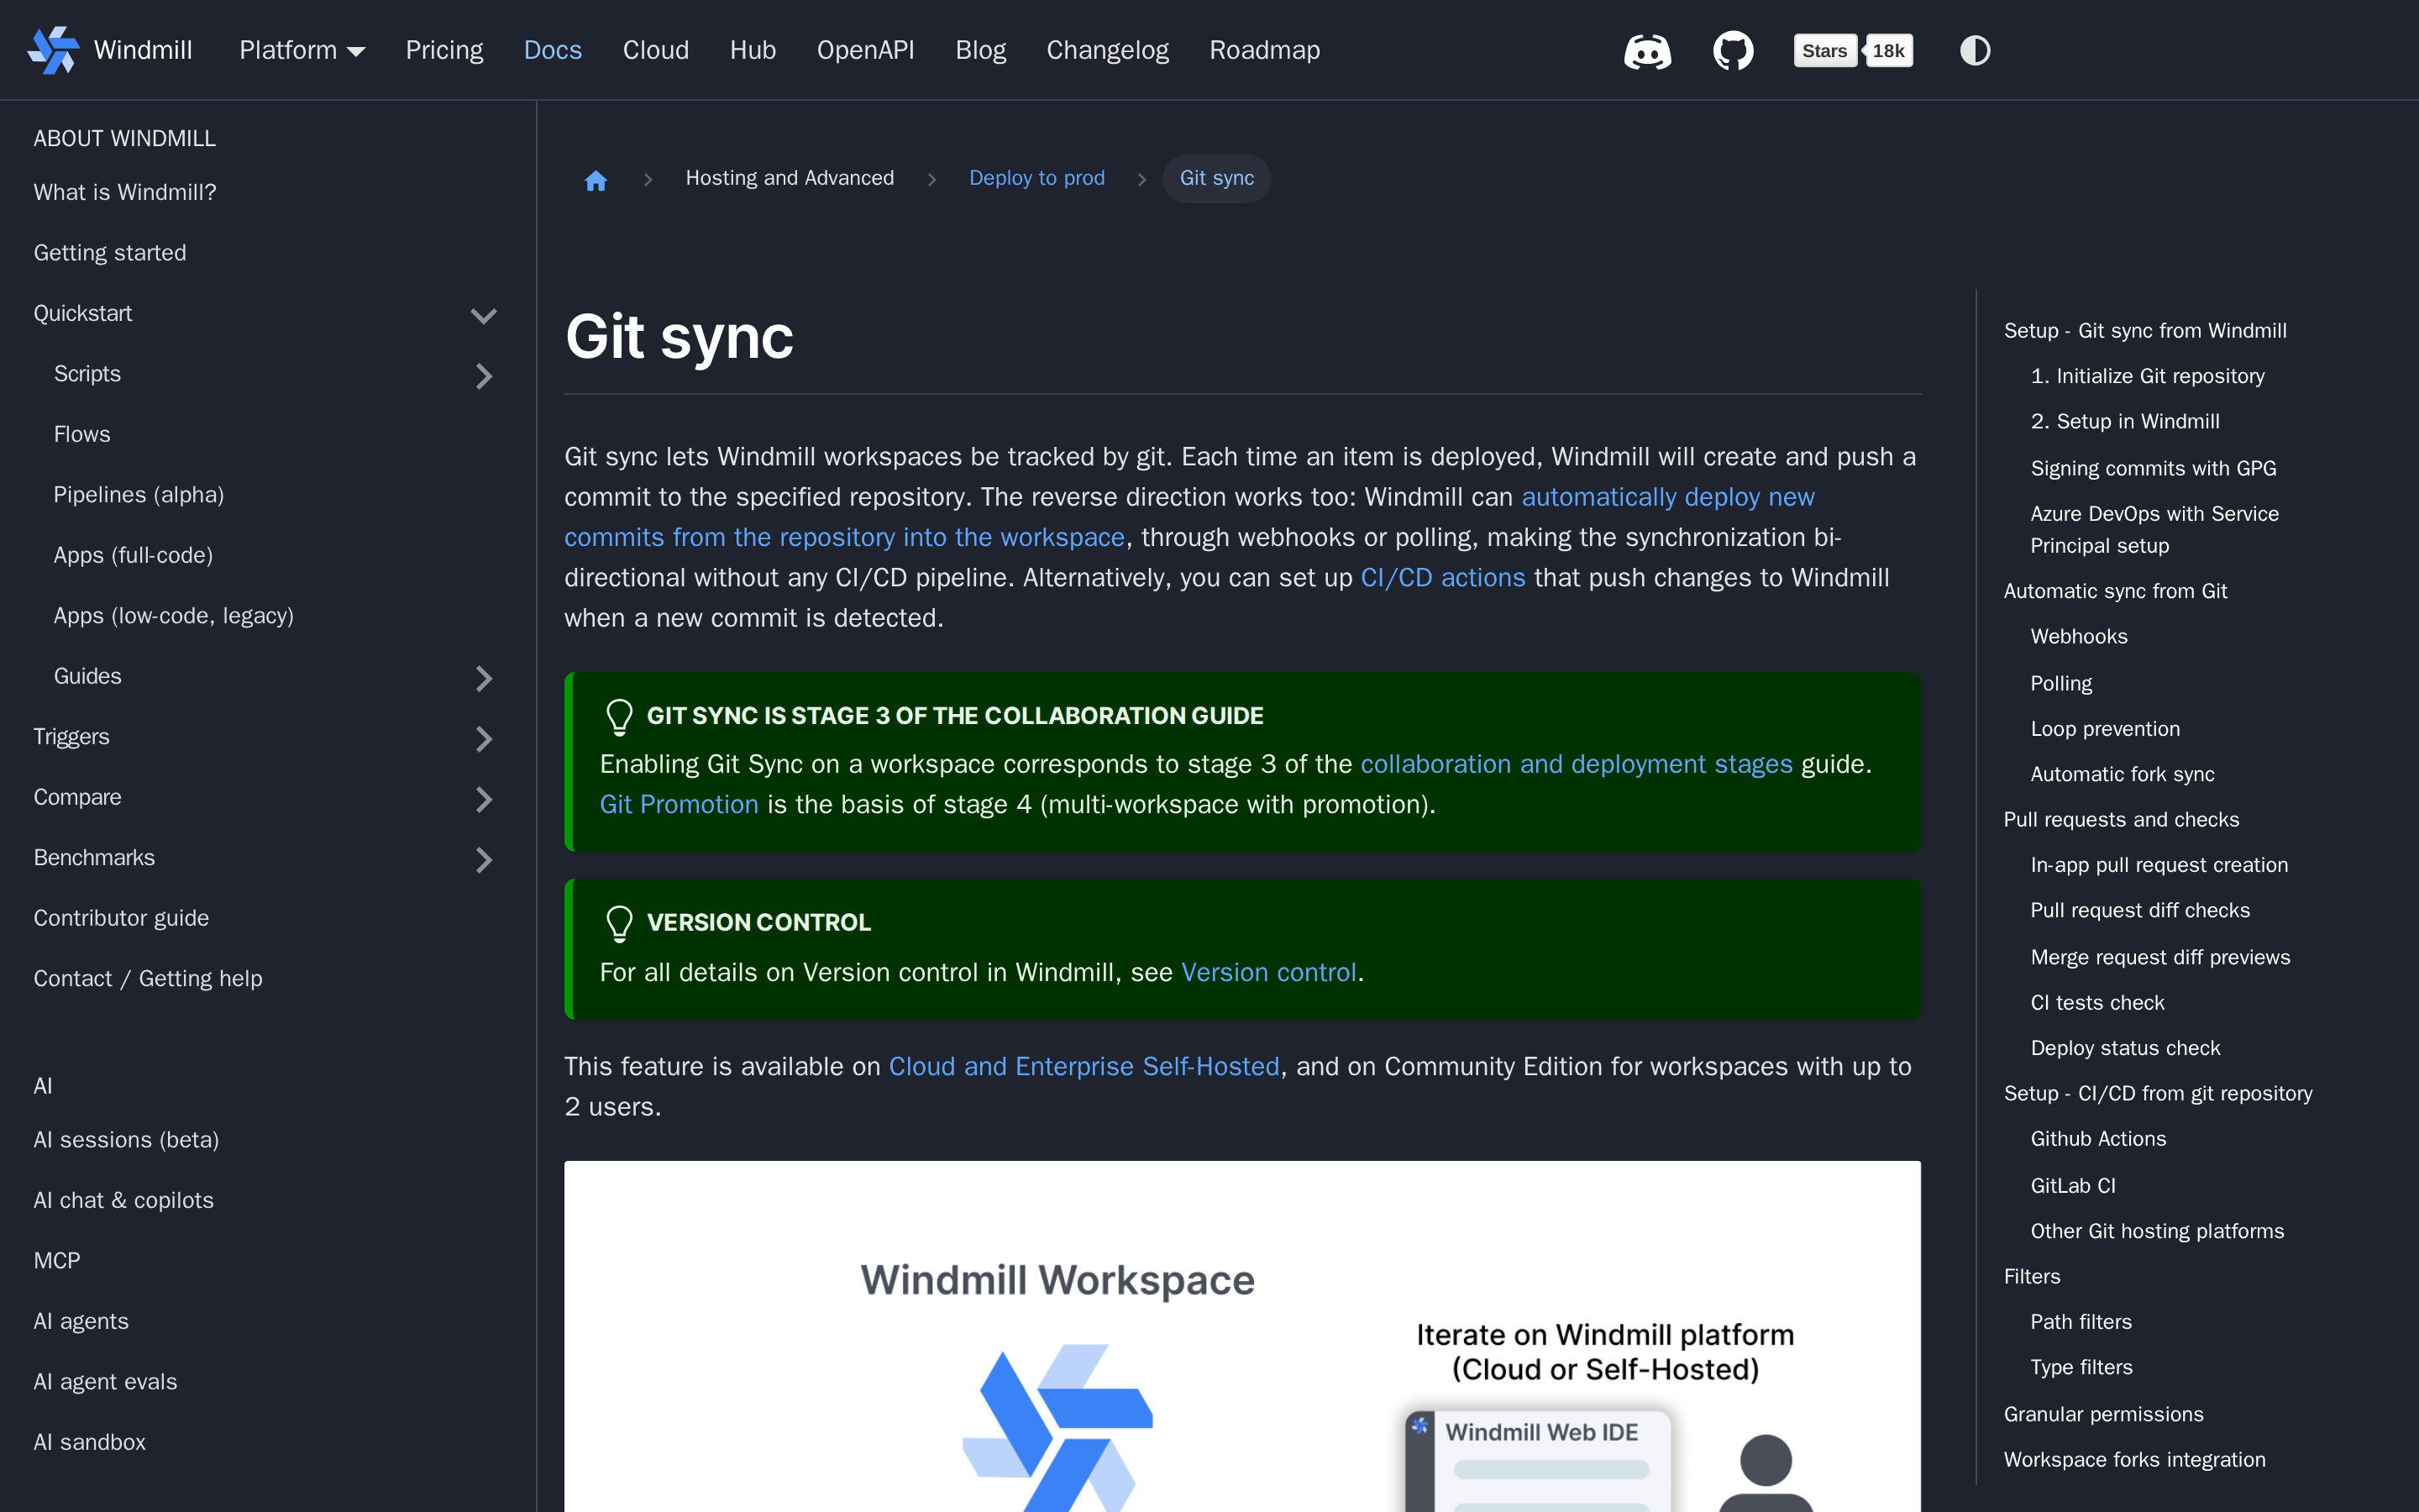
Task: Jump to Path filters section
Action: [2081, 1322]
